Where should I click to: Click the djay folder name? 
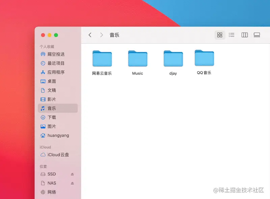[x=173, y=74]
